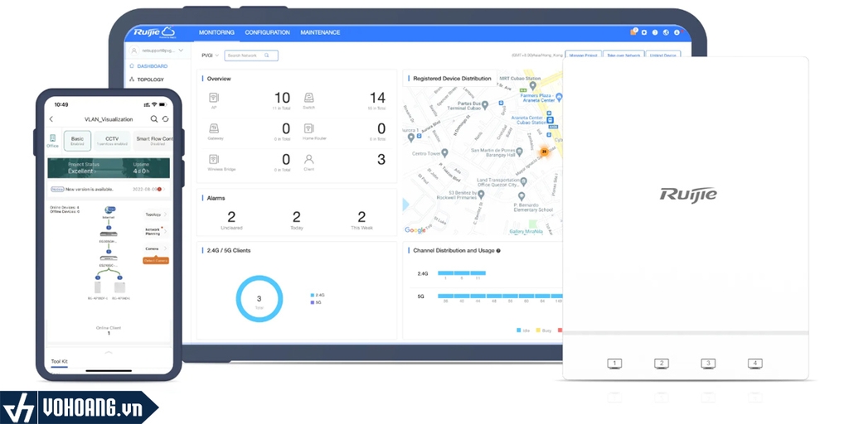Tap the refresh icon in the phone app header

click(x=166, y=119)
